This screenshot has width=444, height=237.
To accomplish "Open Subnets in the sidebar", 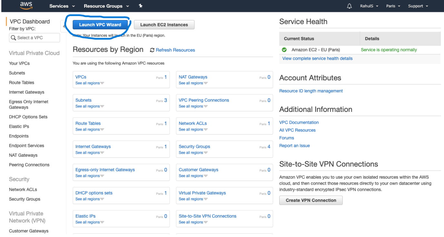I will [17, 73].
